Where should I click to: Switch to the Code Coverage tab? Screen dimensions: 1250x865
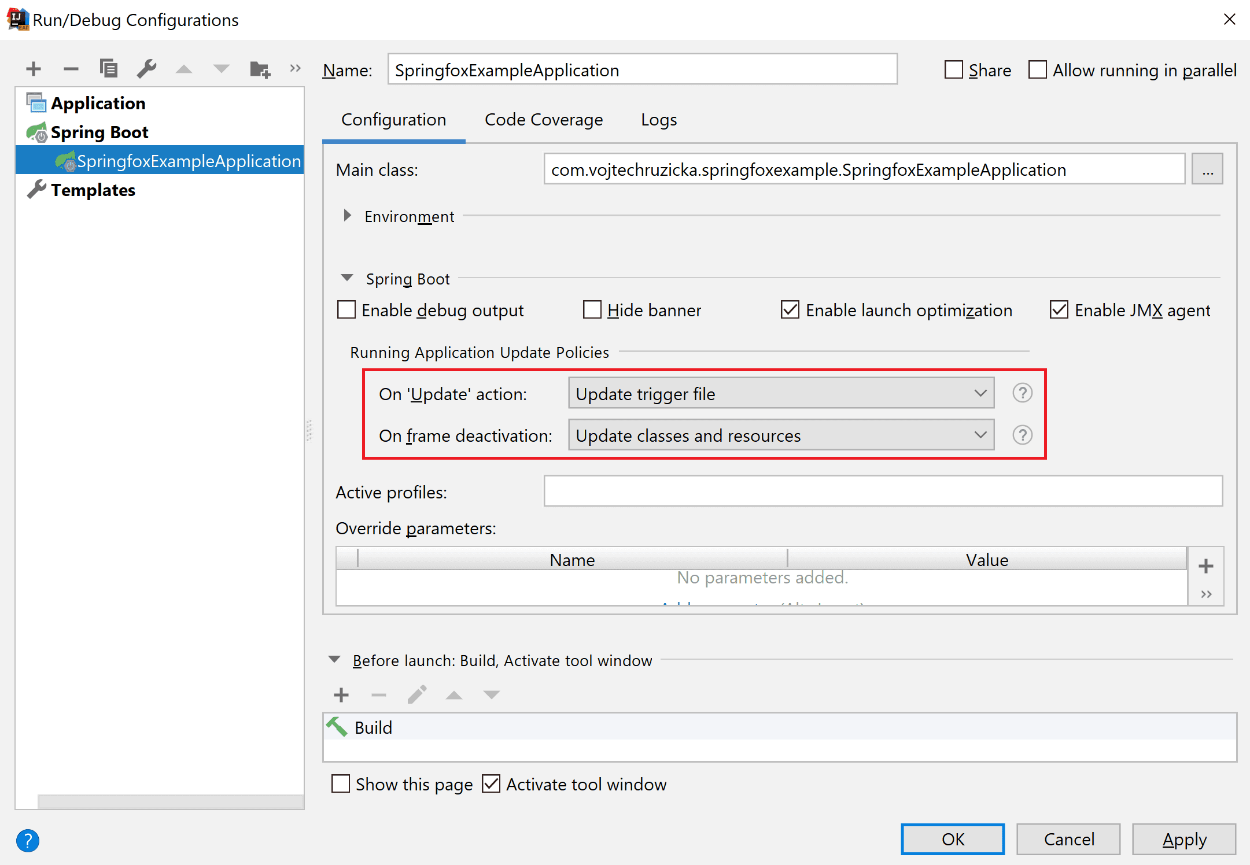click(x=543, y=120)
